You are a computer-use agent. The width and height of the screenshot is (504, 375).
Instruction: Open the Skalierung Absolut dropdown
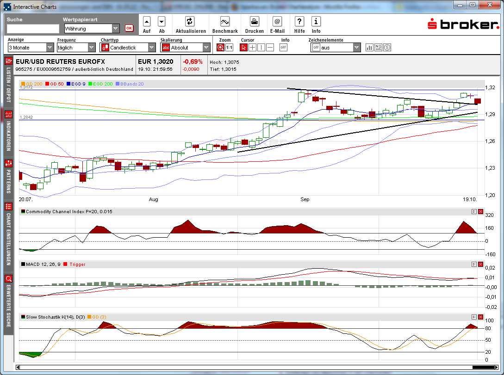185,48
